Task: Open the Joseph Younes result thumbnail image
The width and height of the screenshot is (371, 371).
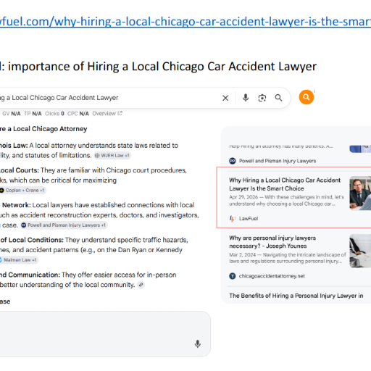Action: tap(360, 251)
